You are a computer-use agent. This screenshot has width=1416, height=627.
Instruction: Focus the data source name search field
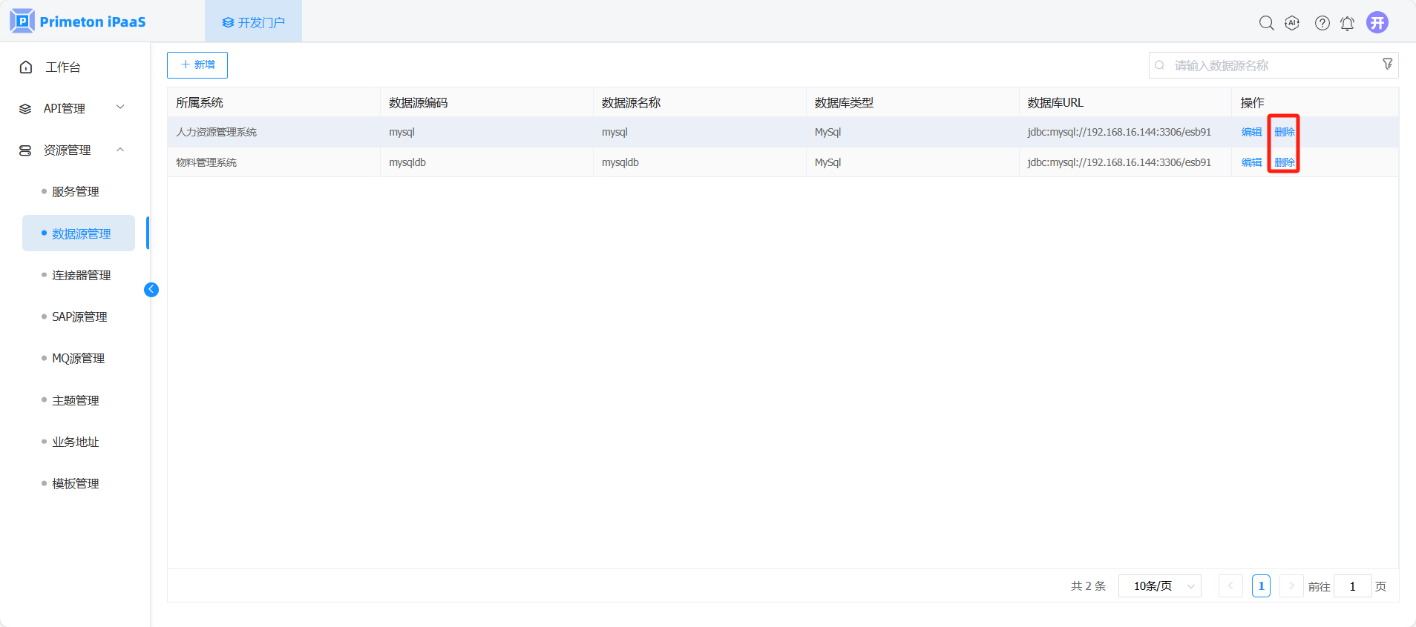pyautogui.click(x=1269, y=65)
